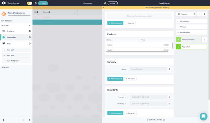
Task: Open Map sidebar item settings gear
Action: [x=29, y=44]
